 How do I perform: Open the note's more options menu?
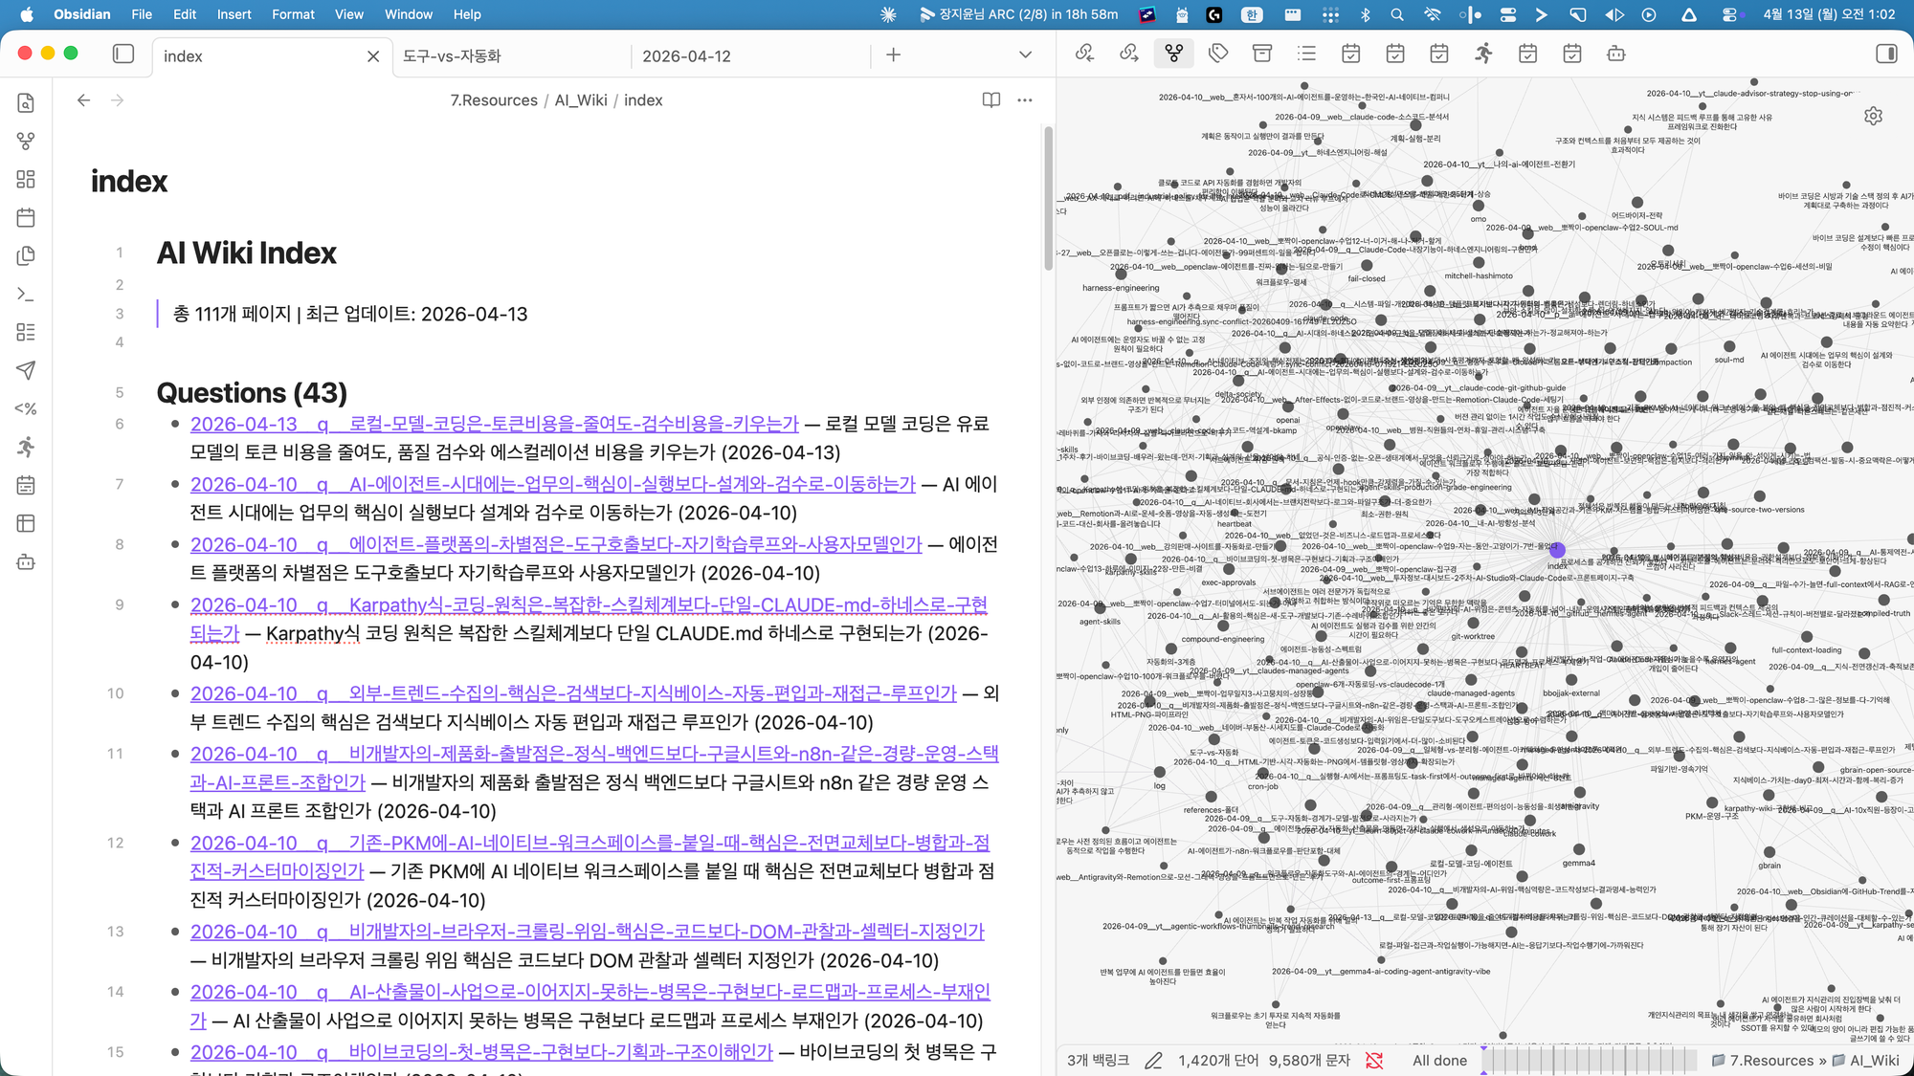pyautogui.click(x=1025, y=100)
